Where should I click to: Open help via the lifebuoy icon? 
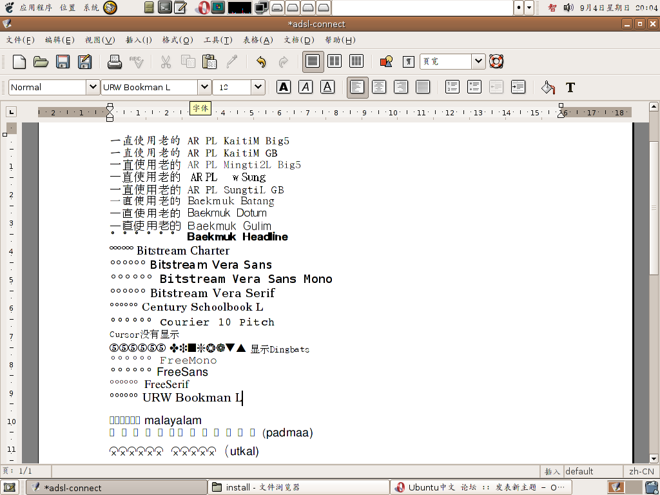[x=496, y=61]
